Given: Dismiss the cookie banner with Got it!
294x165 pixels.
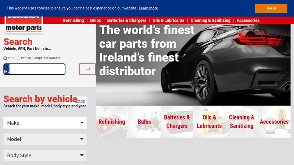Looking at the screenshot, I should [271, 8].
